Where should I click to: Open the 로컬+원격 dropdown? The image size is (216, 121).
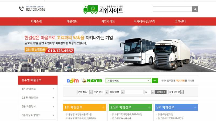(x=176, y=92)
